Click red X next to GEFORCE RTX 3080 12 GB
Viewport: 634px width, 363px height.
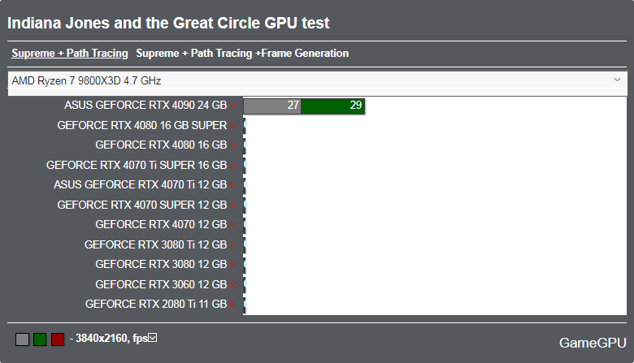[x=233, y=265]
